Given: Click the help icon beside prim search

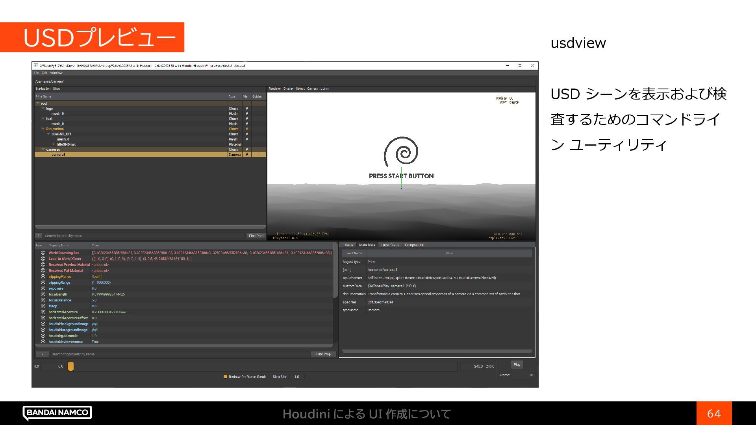Looking at the screenshot, I should [39, 236].
